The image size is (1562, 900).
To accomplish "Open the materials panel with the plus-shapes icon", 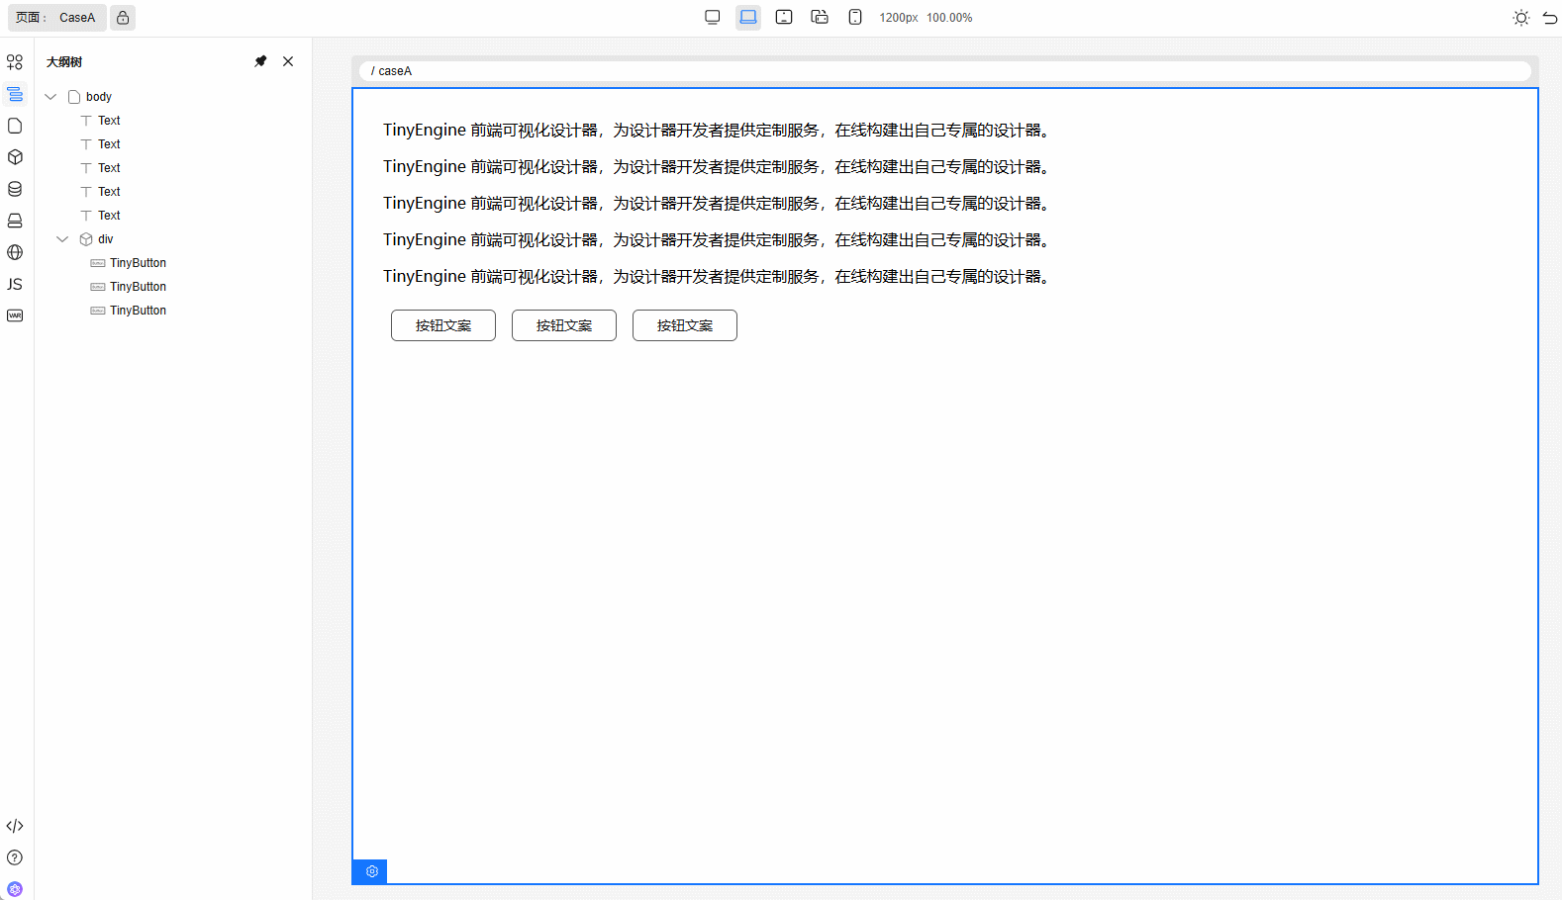I will click(15, 62).
